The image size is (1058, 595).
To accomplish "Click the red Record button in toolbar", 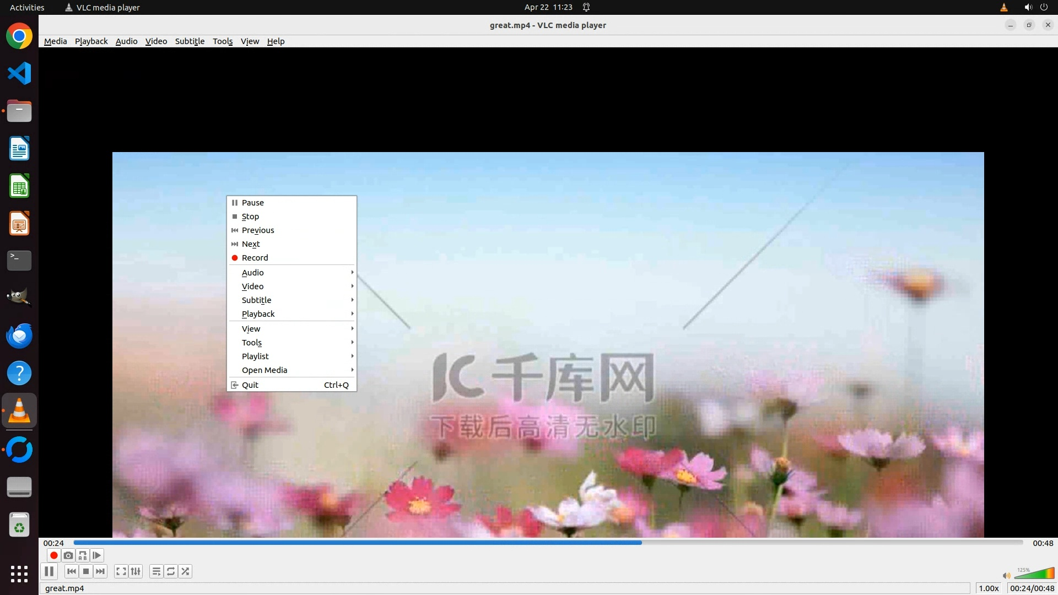I will pos(53,555).
